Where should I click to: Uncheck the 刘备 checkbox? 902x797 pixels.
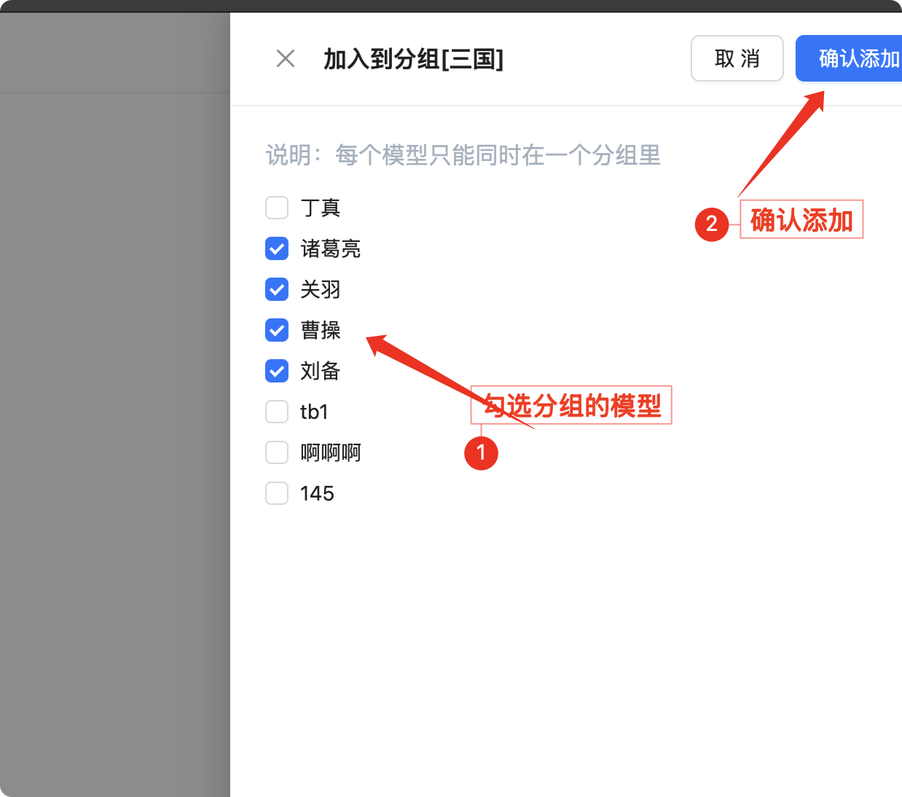[x=277, y=371]
